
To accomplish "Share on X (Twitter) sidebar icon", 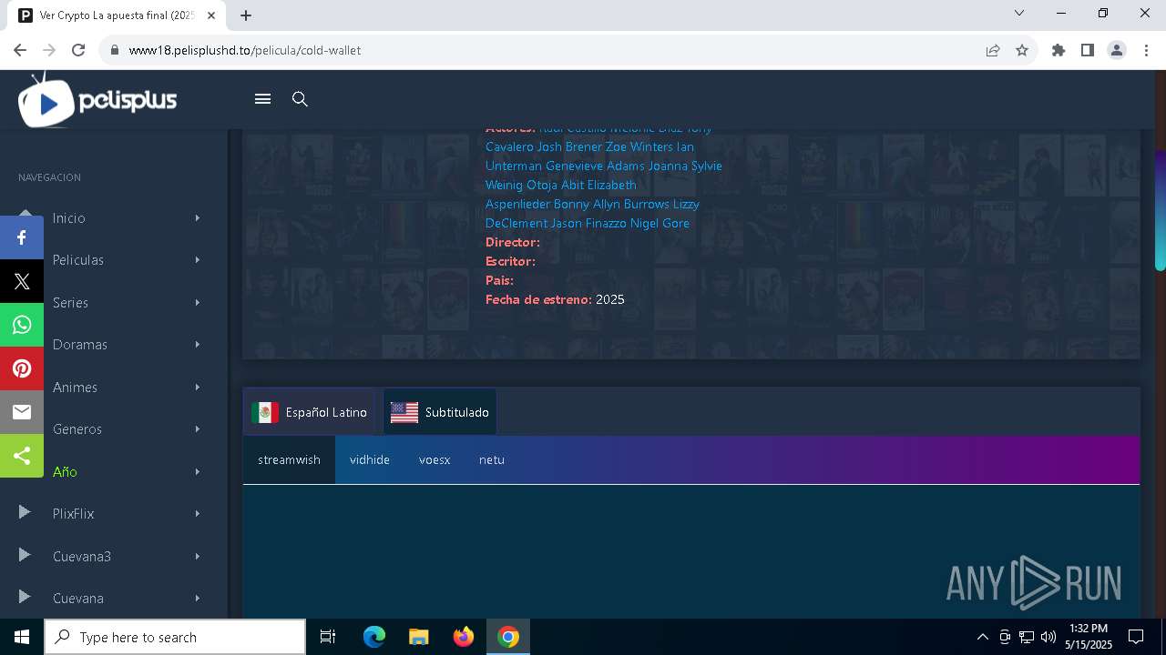I will (22, 281).
